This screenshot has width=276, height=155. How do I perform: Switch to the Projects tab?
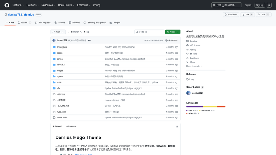[x=74, y=23]
